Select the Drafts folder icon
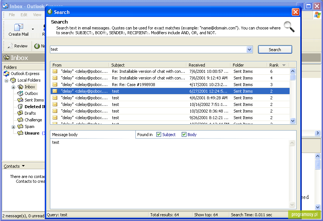This screenshot has width=323, height=221. pyautogui.click(x=20, y=113)
